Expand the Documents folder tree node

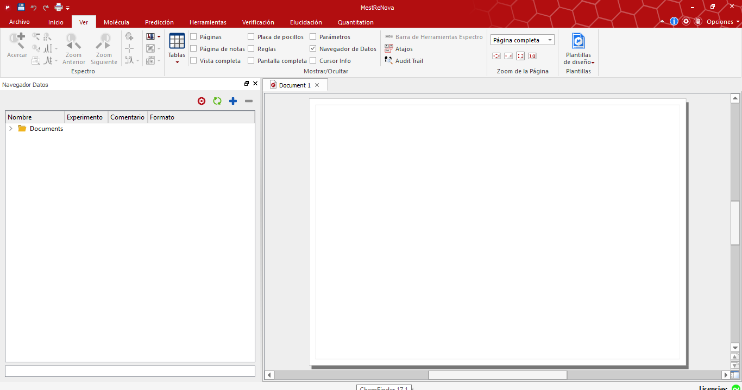(x=11, y=129)
